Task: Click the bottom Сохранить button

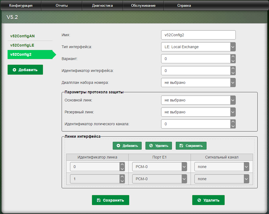Action: click(111, 200)
